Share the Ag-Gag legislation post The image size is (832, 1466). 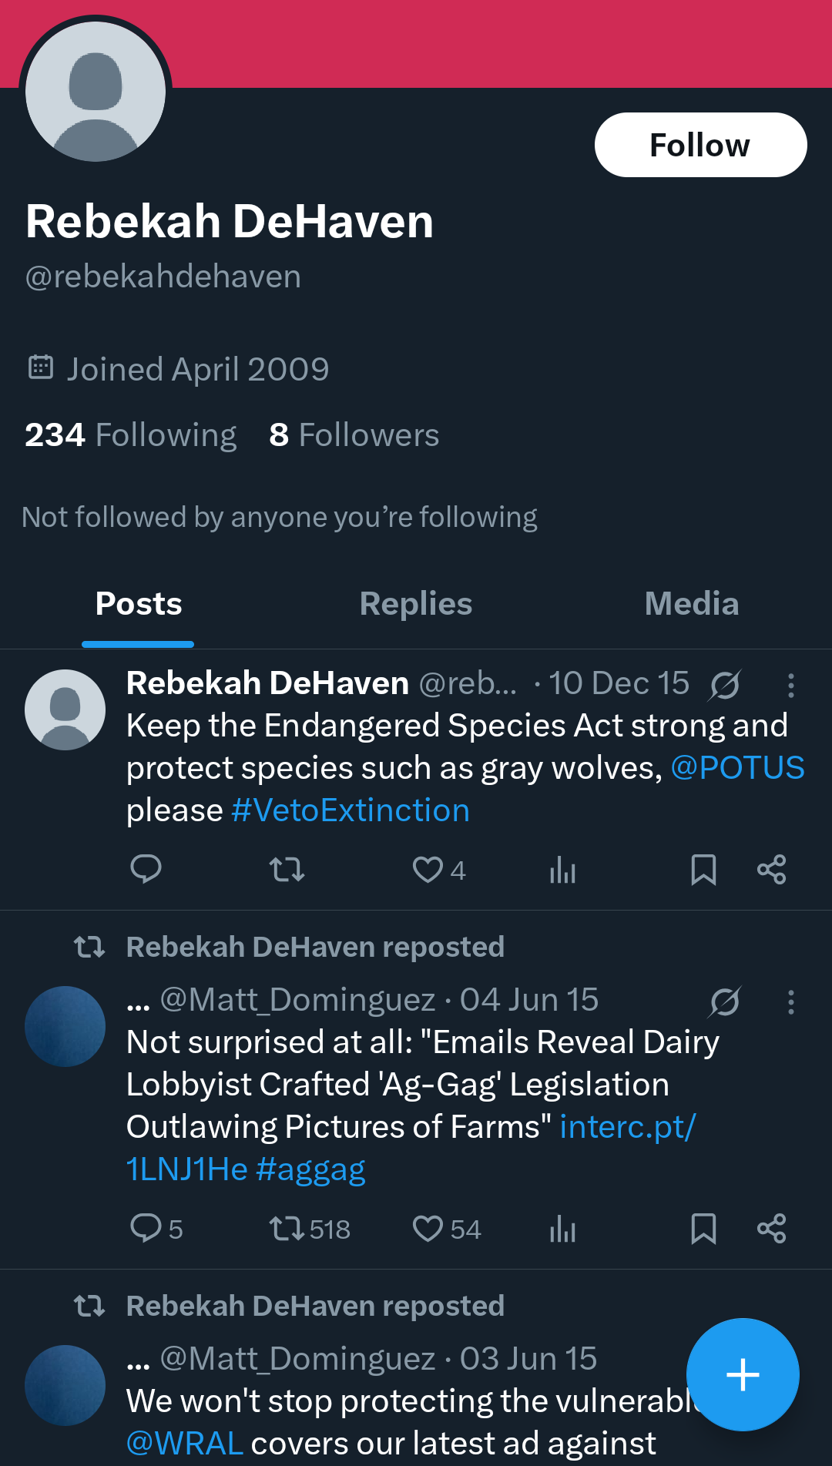[x=771, y=1229]
